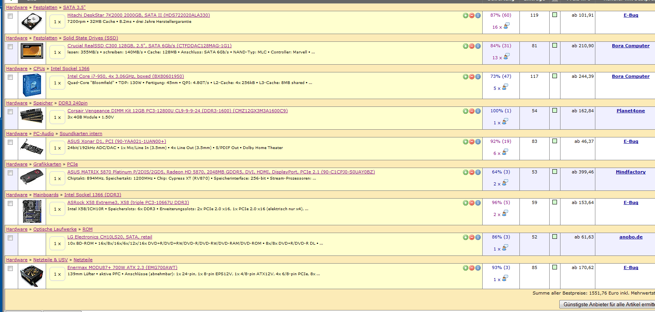655x312 pixels.
Task: Increase quantity with plus icon for Hitachi DeskStar
Action: (466, 15)
